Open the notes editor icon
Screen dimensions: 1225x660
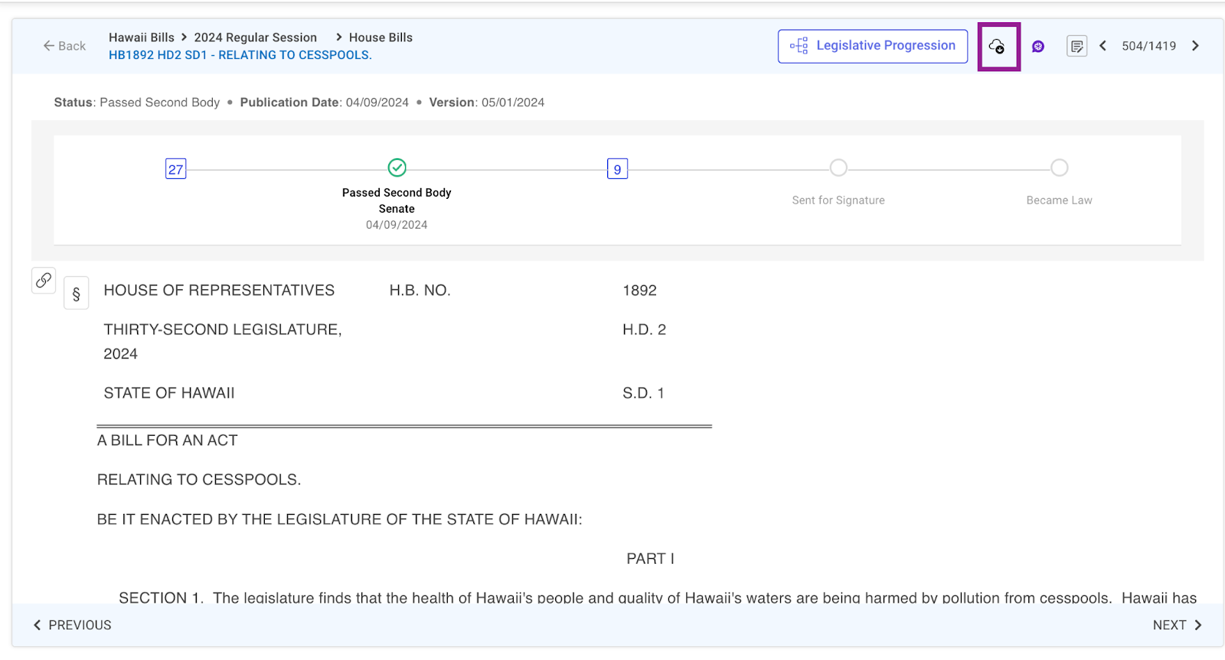click(1076, 47)
